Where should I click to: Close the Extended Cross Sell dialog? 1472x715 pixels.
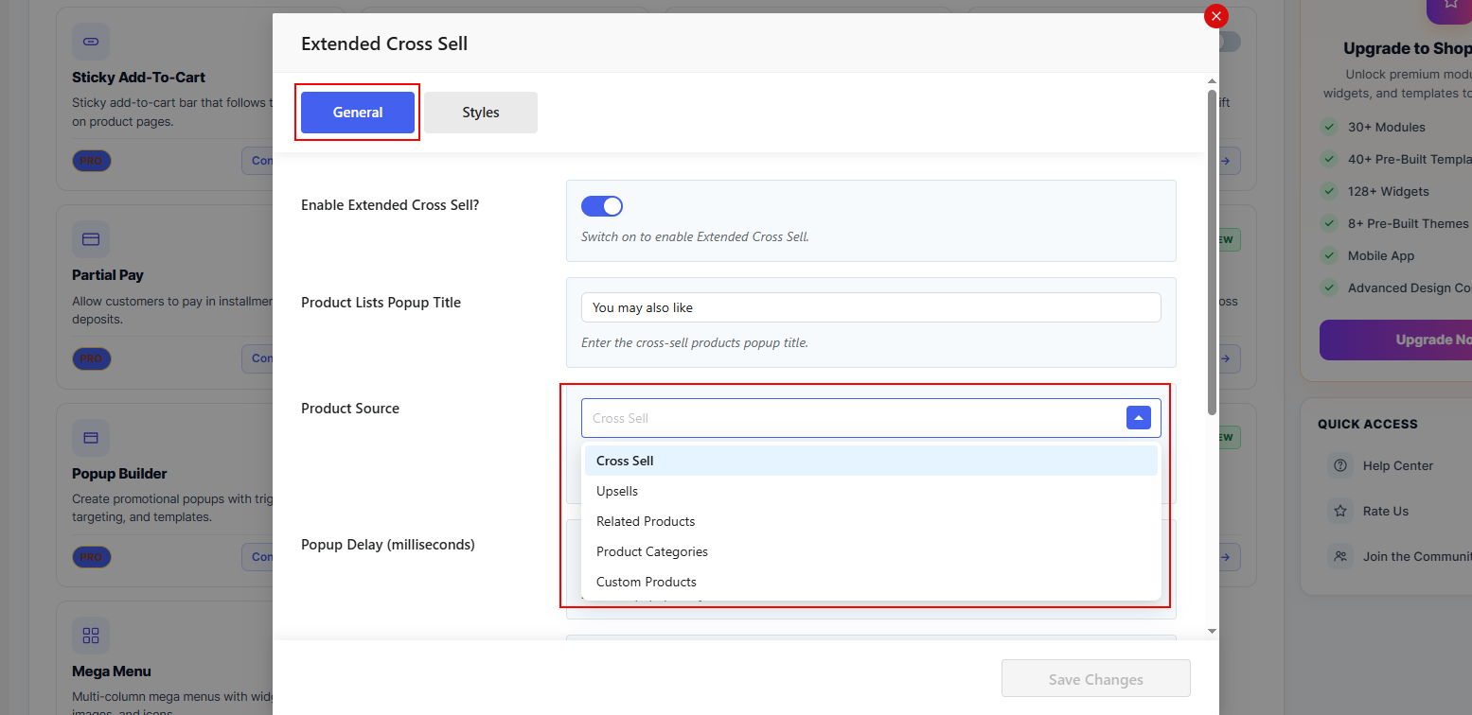pyautogui.click(x=1216, y=16)
